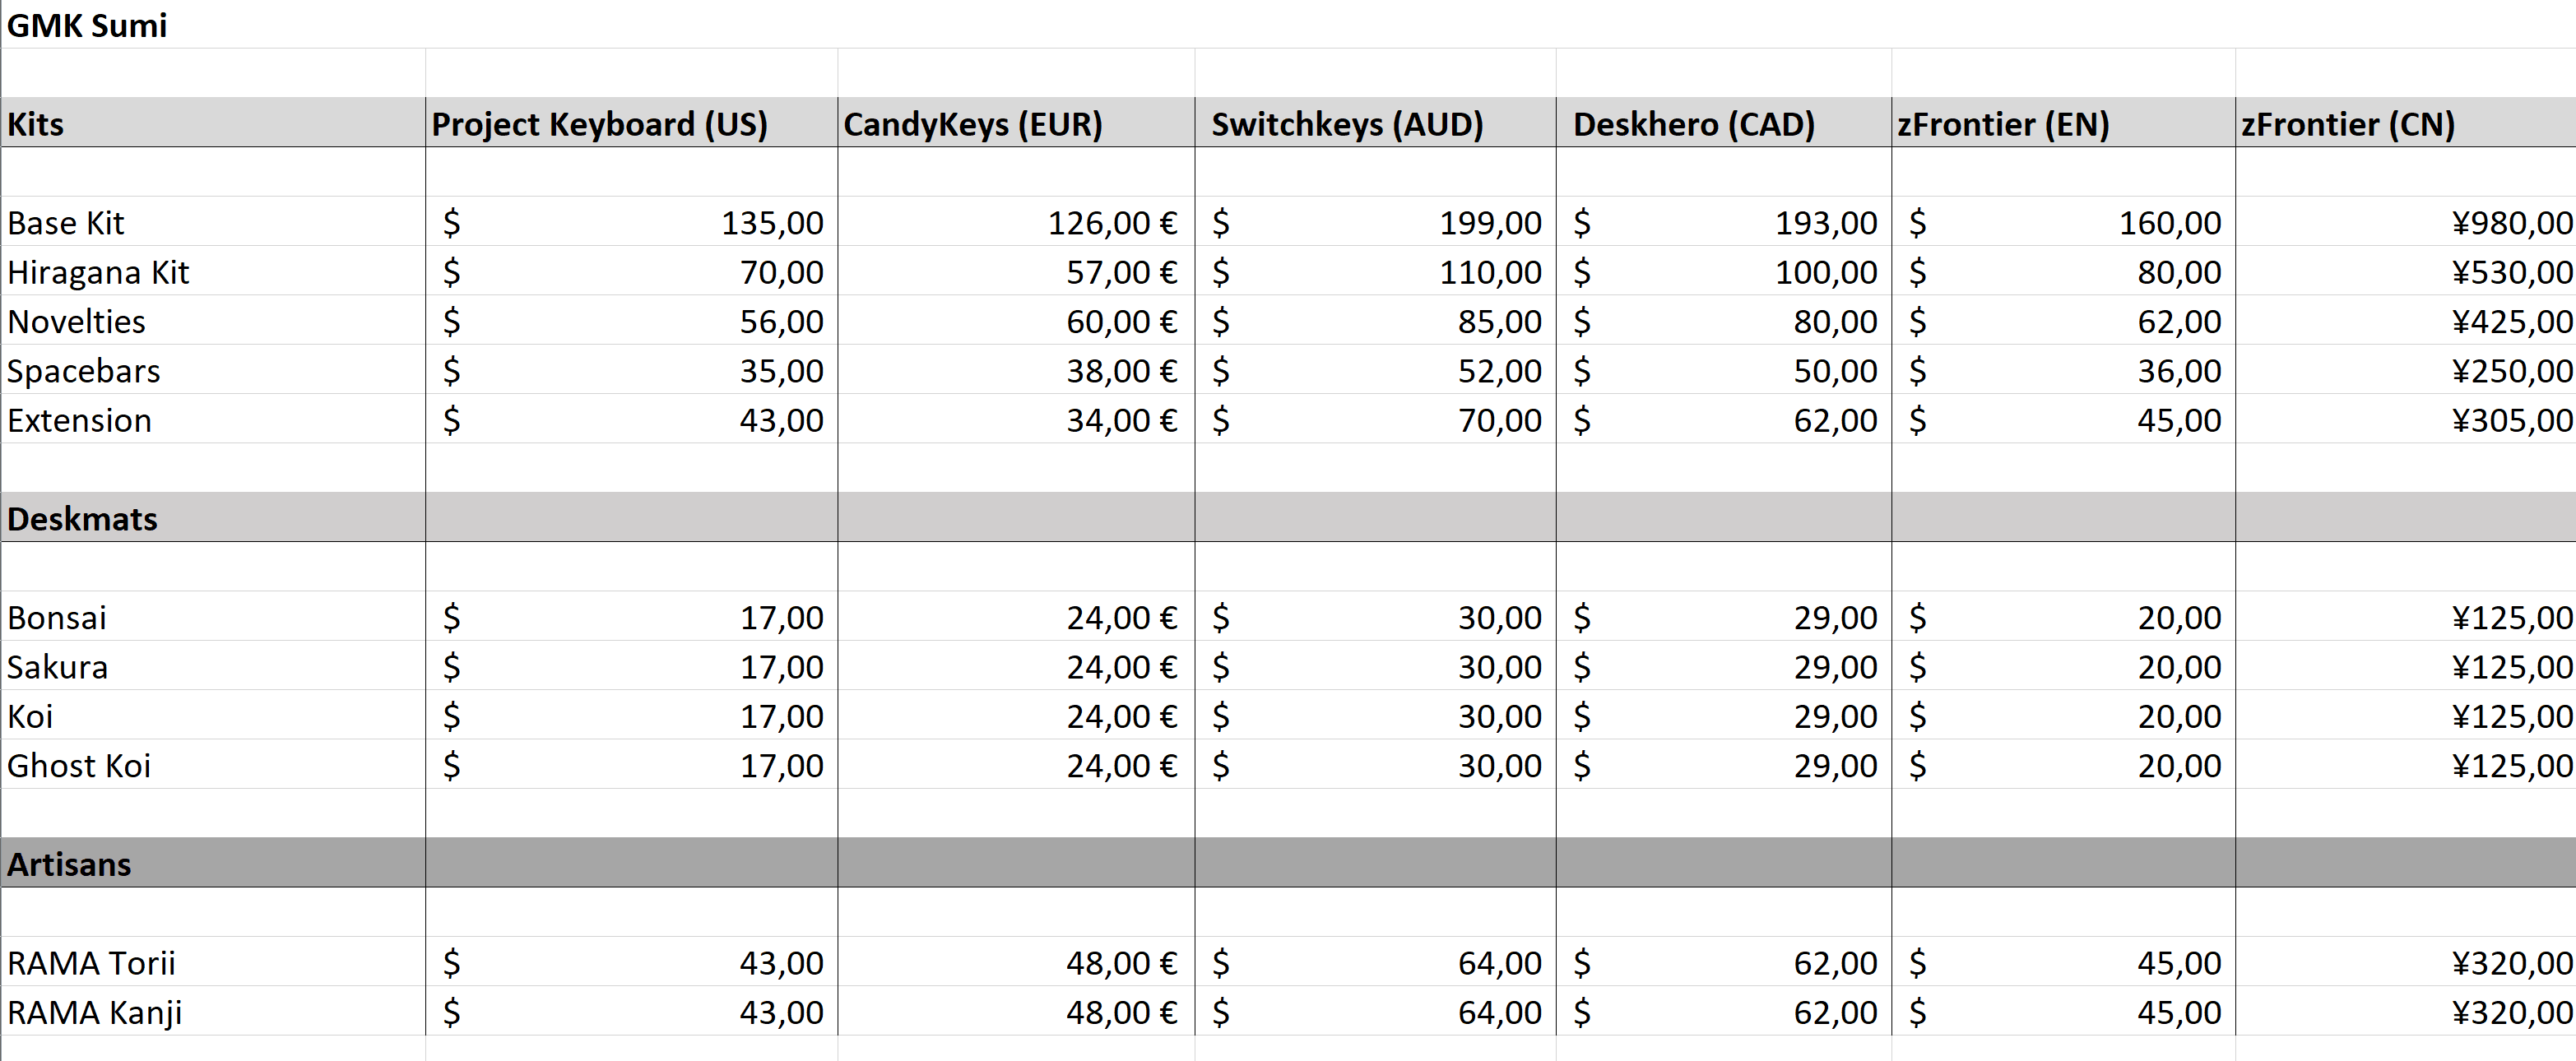Viewport: 2576px width, 1061px height.
Task: Click the Hiragana Kit label cell
Action: coord(98,272)
